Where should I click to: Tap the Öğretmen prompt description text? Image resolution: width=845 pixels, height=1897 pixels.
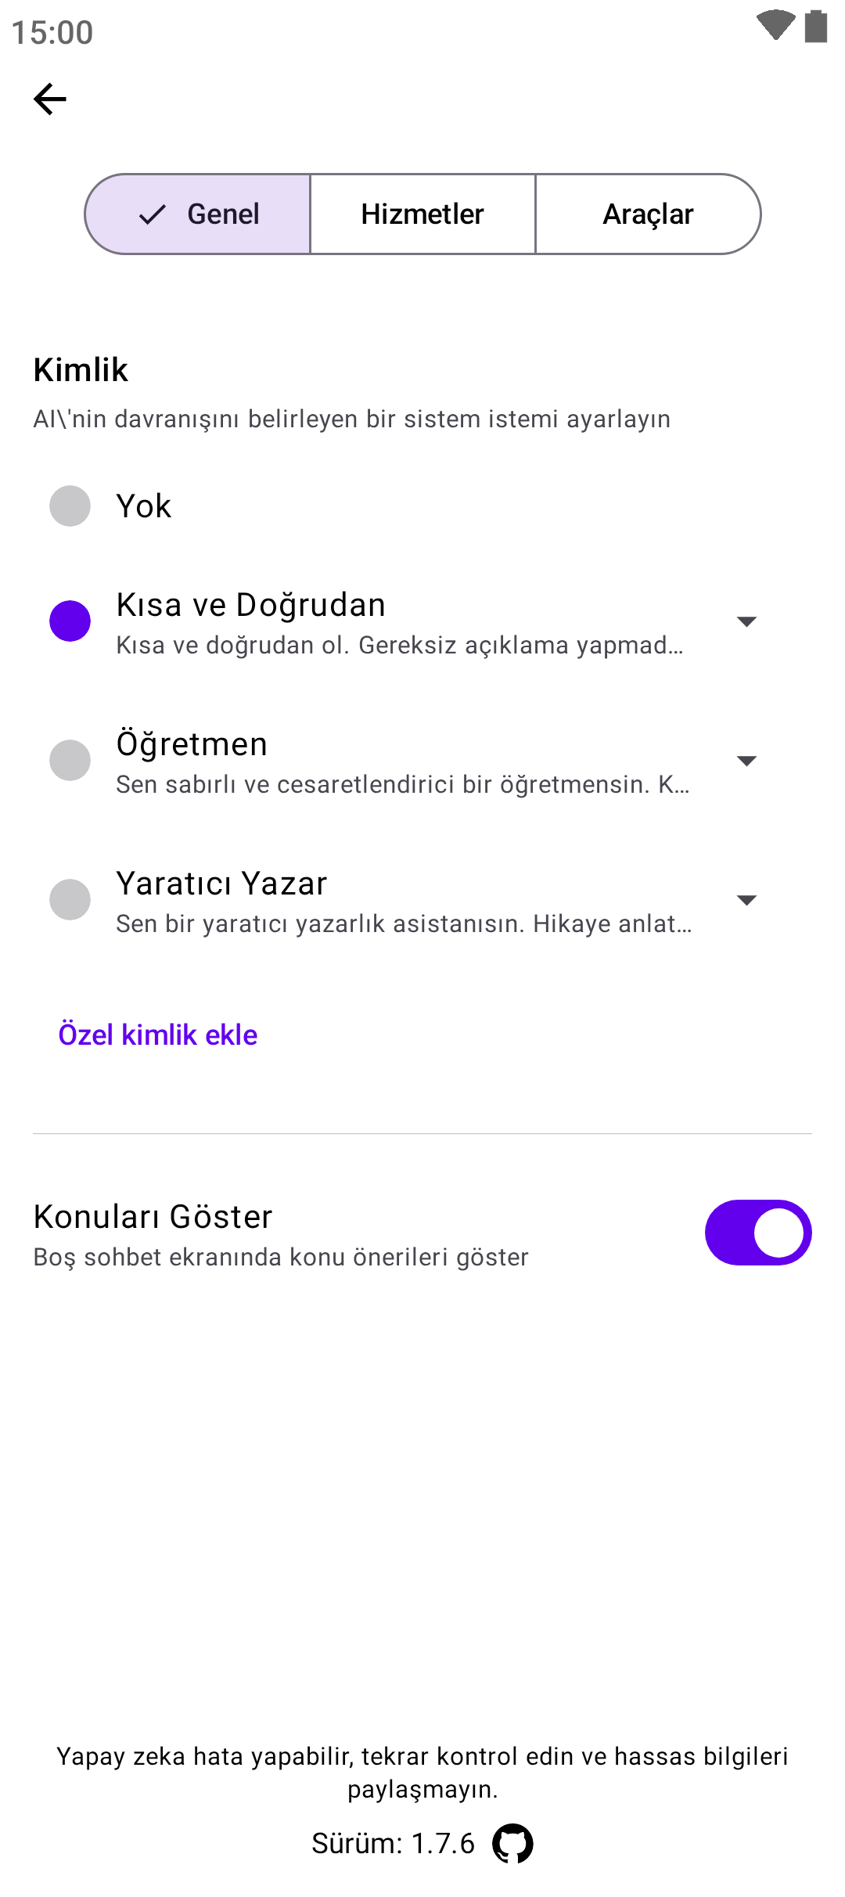(x=402, y=784)
